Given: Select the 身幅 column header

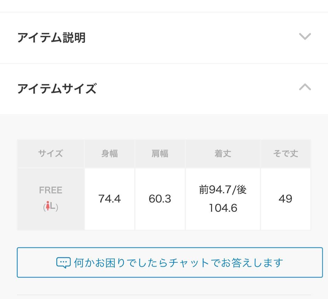Looking at the screenshot, I should pos(109,153).
